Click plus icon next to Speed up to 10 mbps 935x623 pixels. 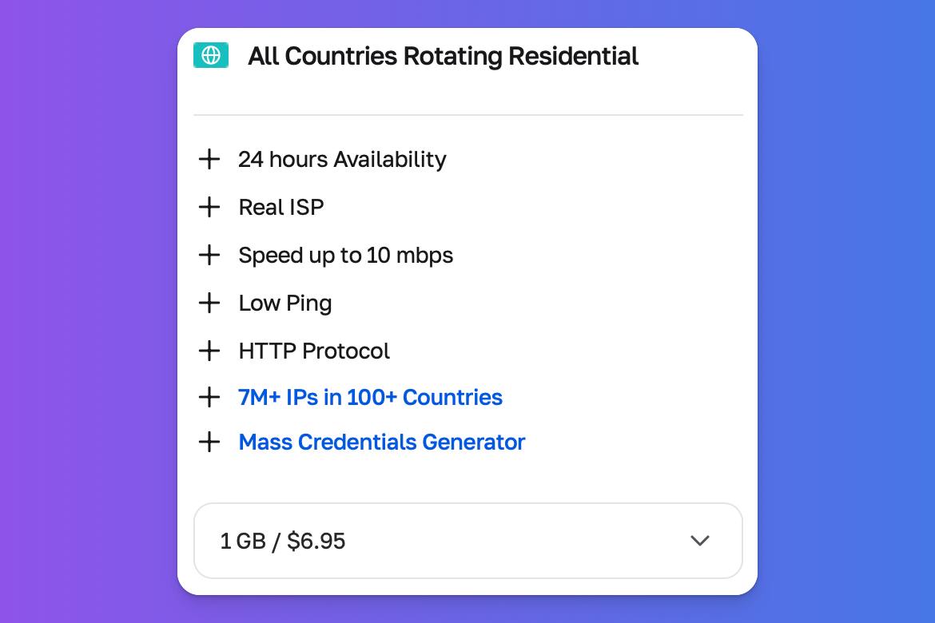[209, 255]
